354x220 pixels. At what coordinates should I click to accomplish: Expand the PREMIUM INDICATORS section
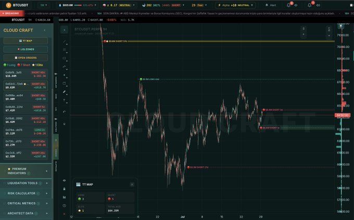[26, 171]
